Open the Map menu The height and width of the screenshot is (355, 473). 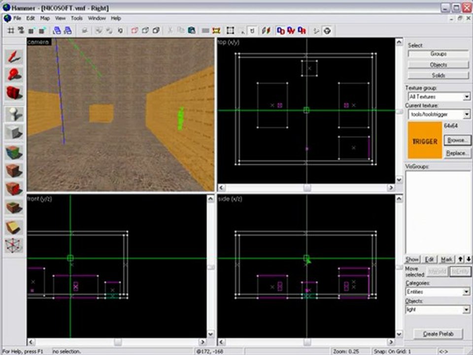tap(45, 18)
